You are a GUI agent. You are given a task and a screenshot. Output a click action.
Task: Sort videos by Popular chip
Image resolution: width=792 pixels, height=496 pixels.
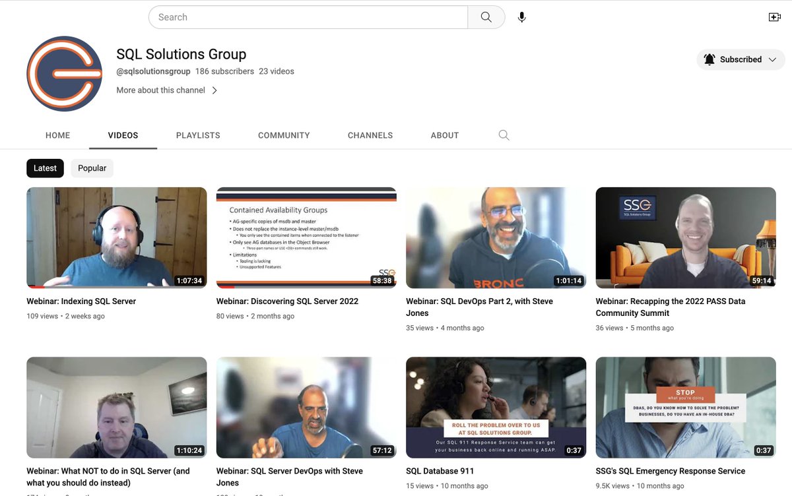point(92,168)
